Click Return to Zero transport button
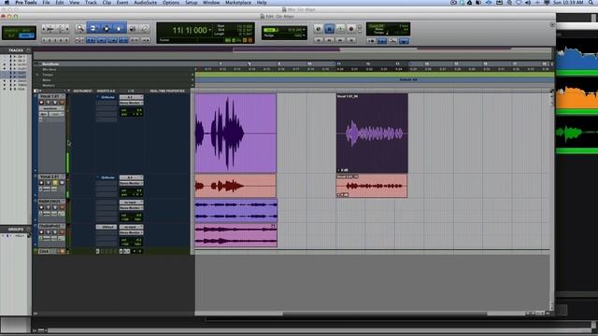598x336 pixels. coord(319,40)
